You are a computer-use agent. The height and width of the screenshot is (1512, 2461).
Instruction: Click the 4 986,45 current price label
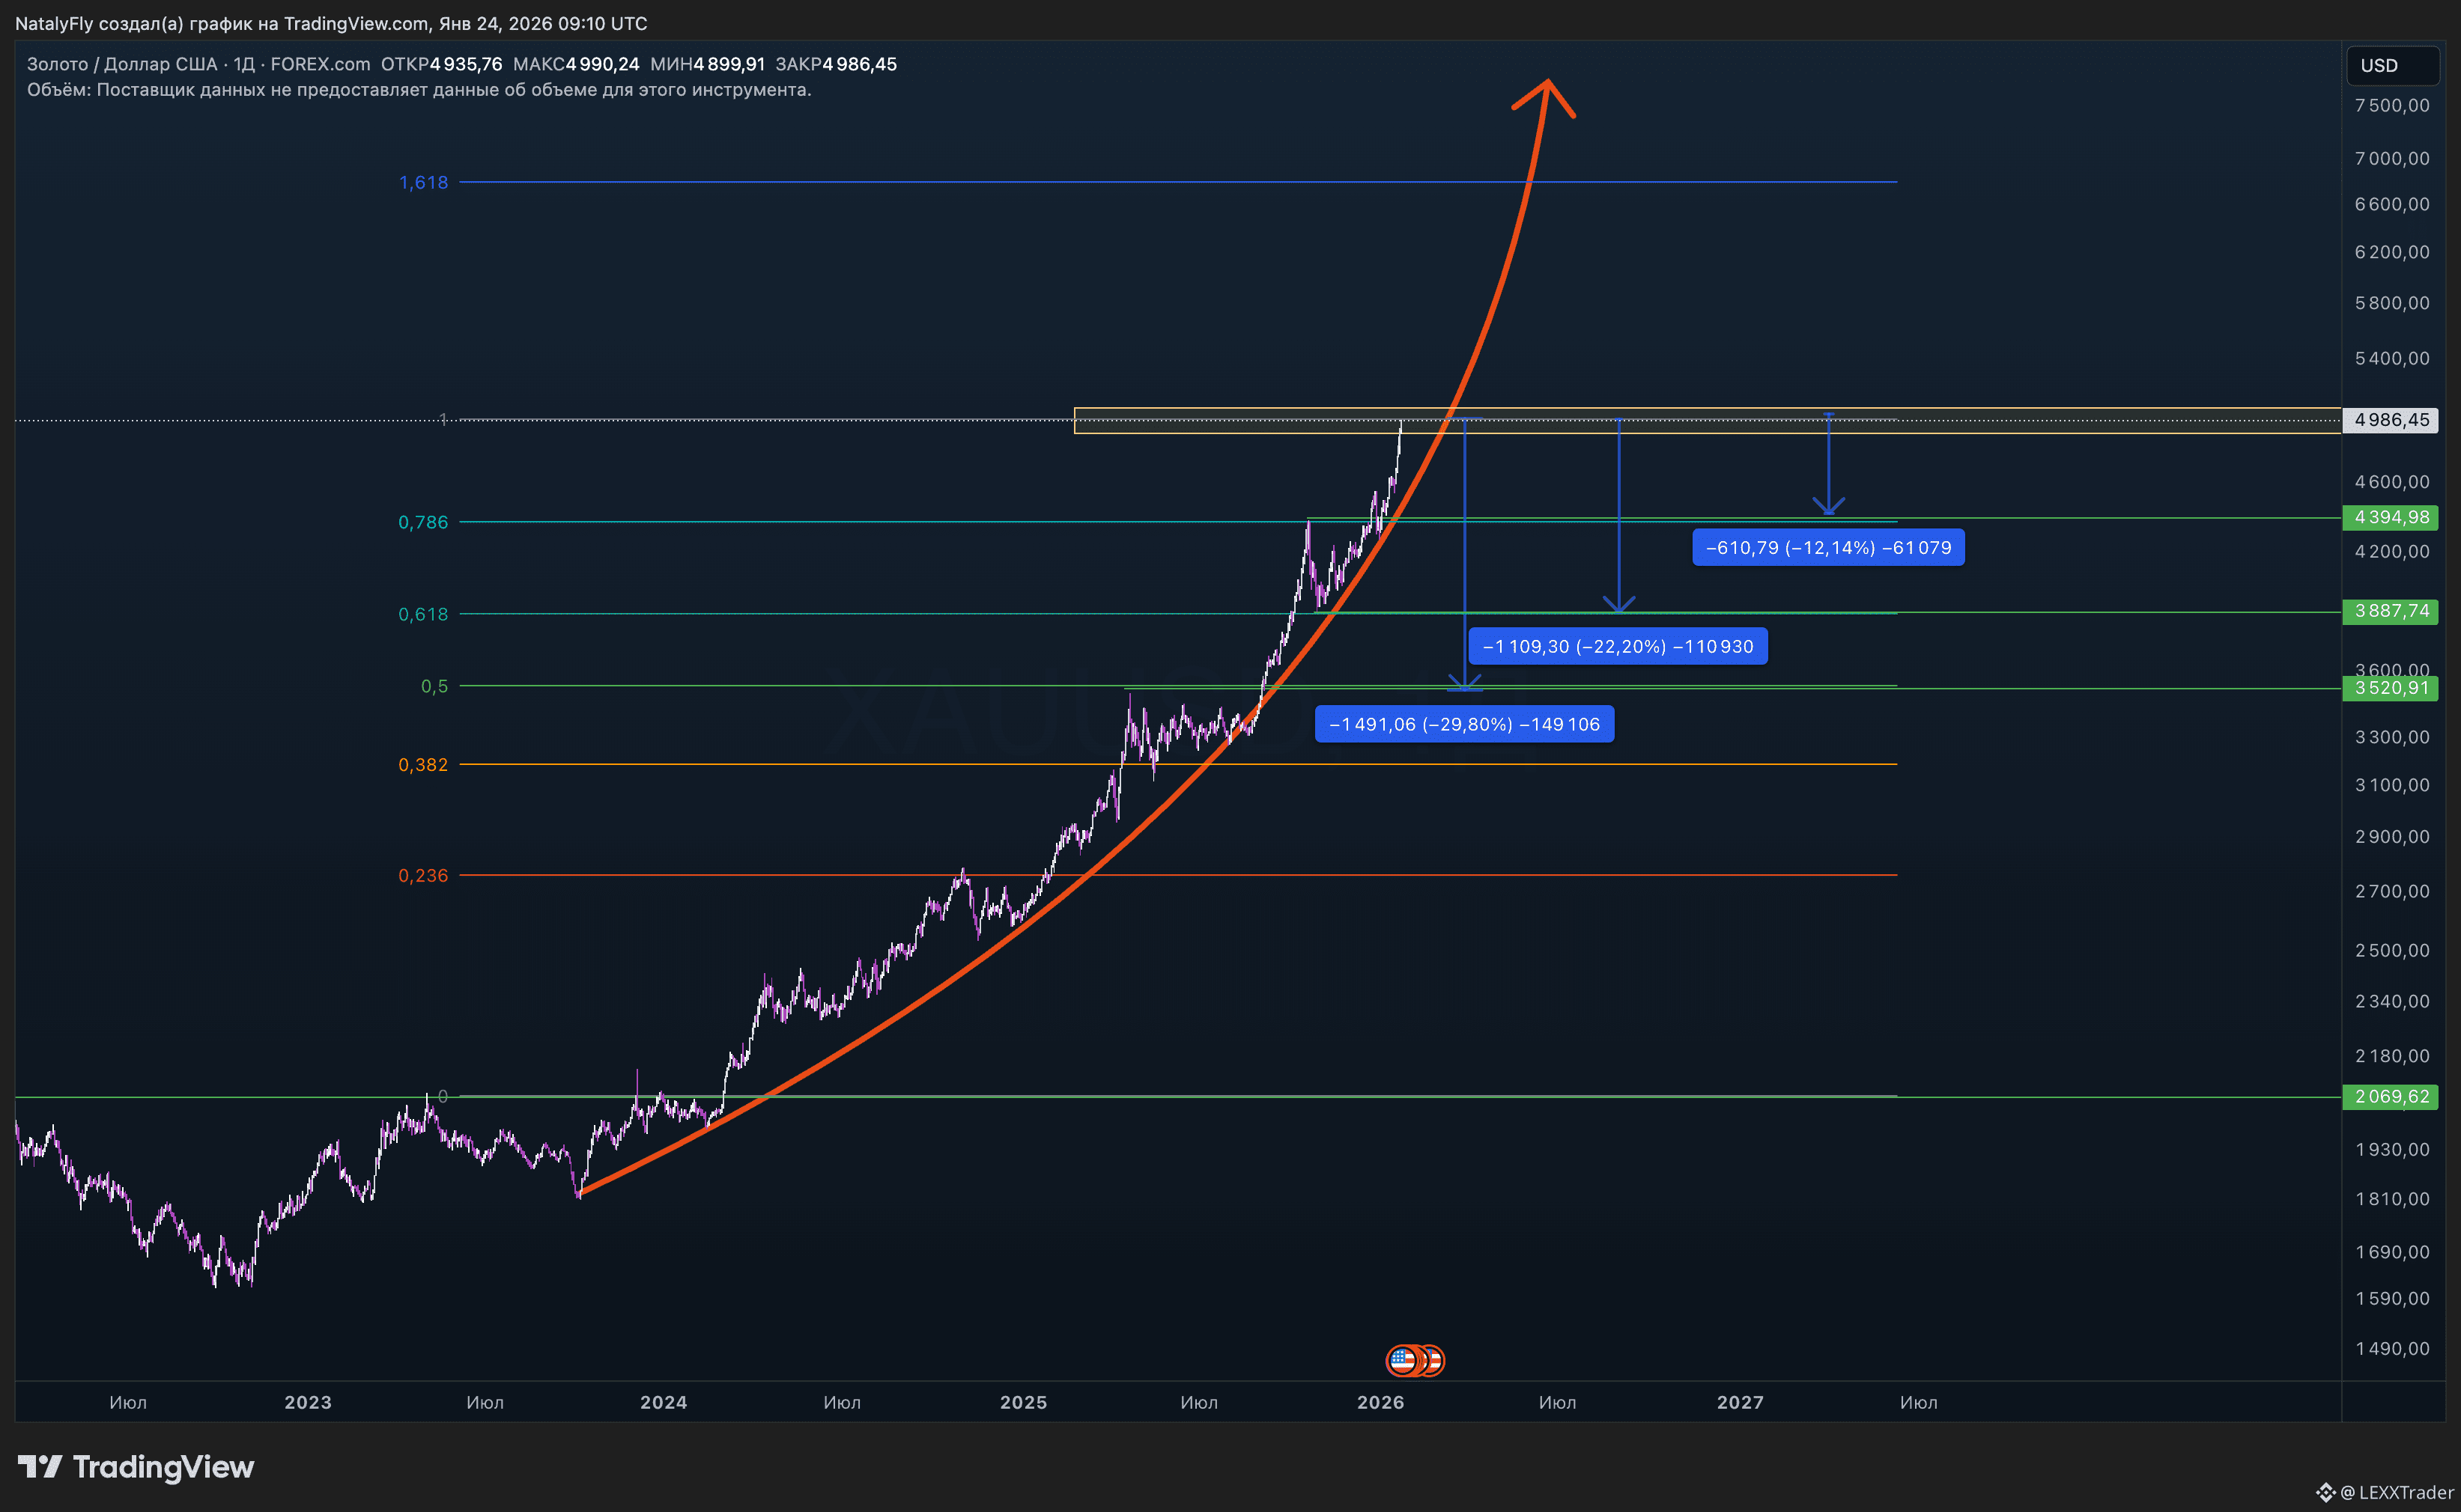pyautogui.click(x=2390, y=420)
